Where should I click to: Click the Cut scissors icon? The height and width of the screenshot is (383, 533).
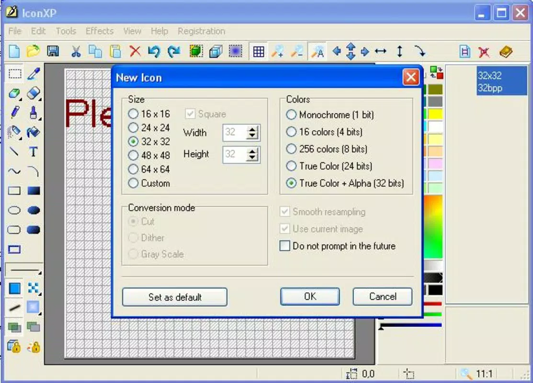click(76, 52)
